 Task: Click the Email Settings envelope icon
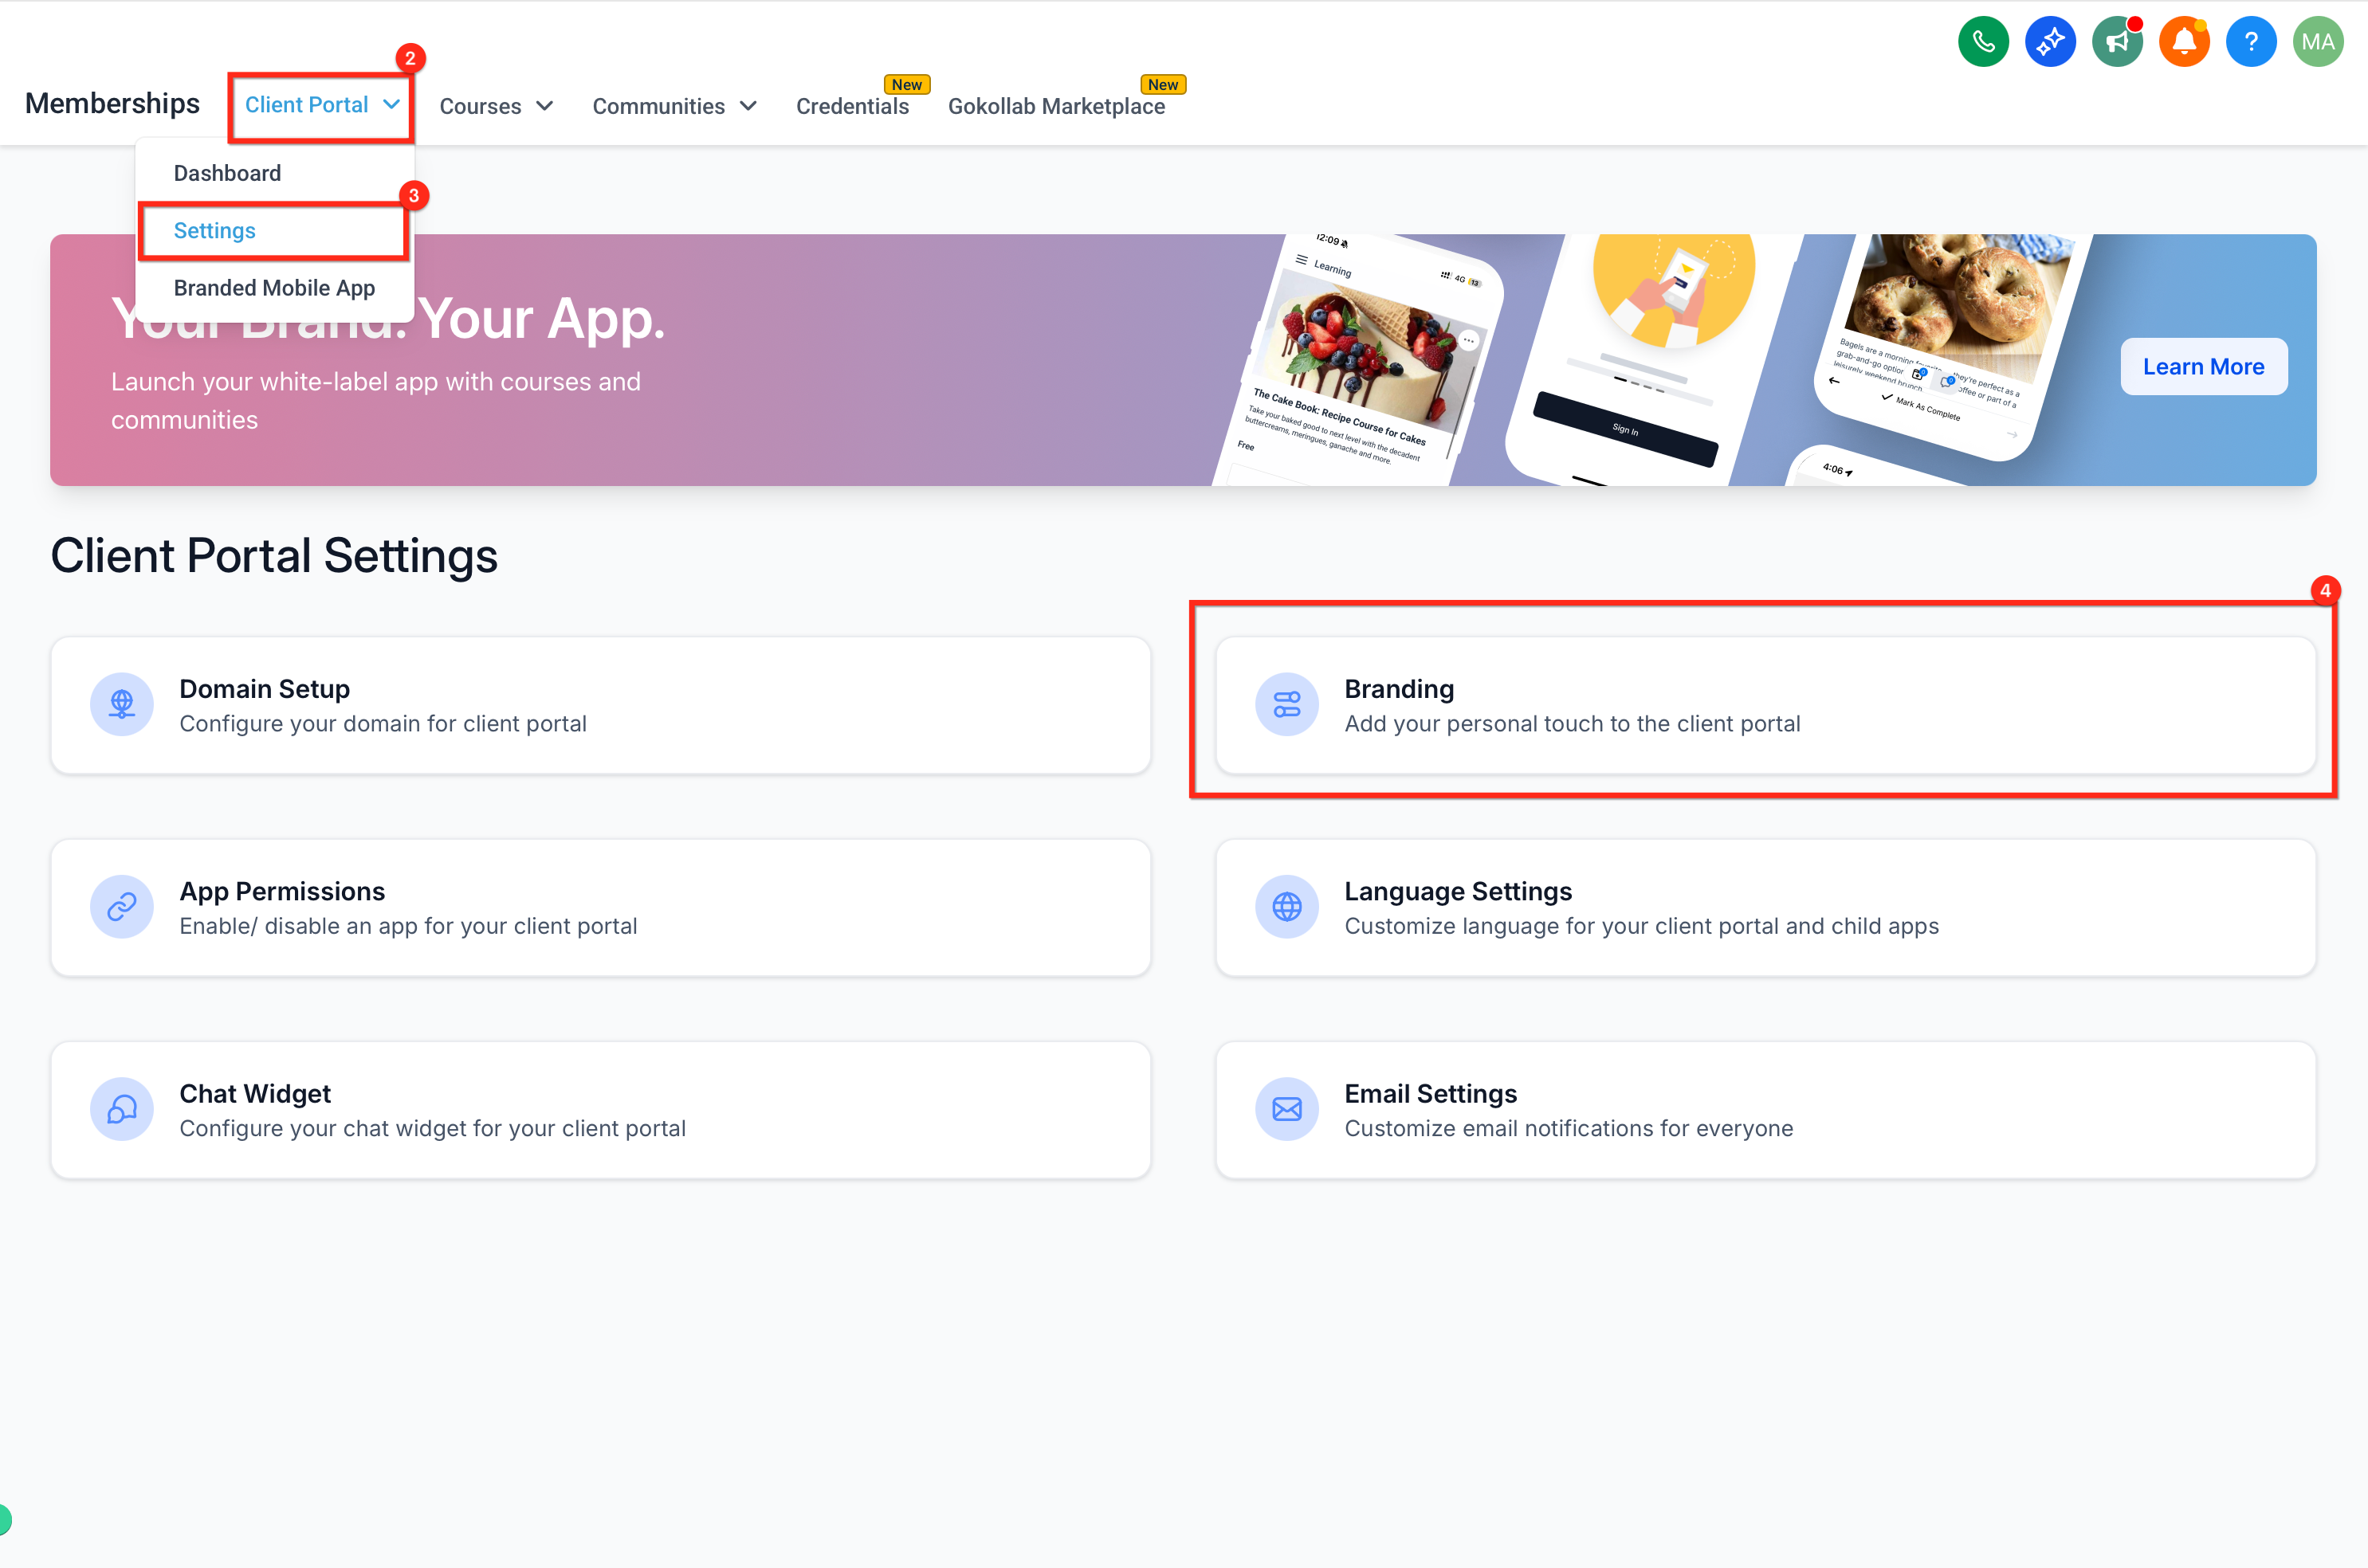(1286, 1109)
